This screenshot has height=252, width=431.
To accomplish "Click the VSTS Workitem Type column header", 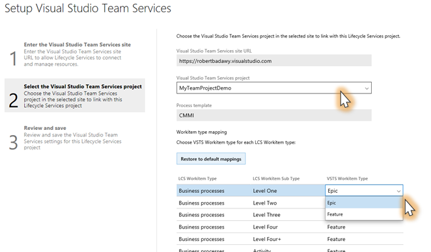I will pyautogui.click(x=347, y=179).
